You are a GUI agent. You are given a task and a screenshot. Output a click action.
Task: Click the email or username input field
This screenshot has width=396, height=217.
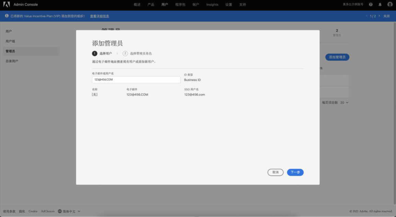[136, 79]
